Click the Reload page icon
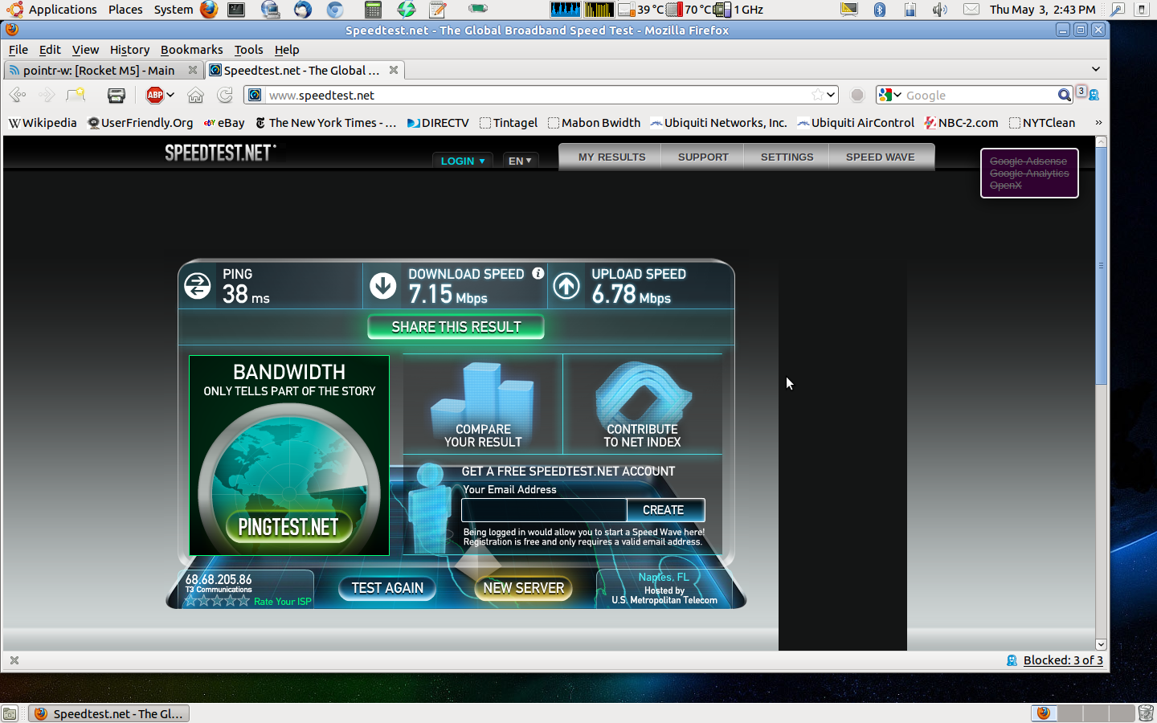The image size is (1157, 723). tap(225, 96)
